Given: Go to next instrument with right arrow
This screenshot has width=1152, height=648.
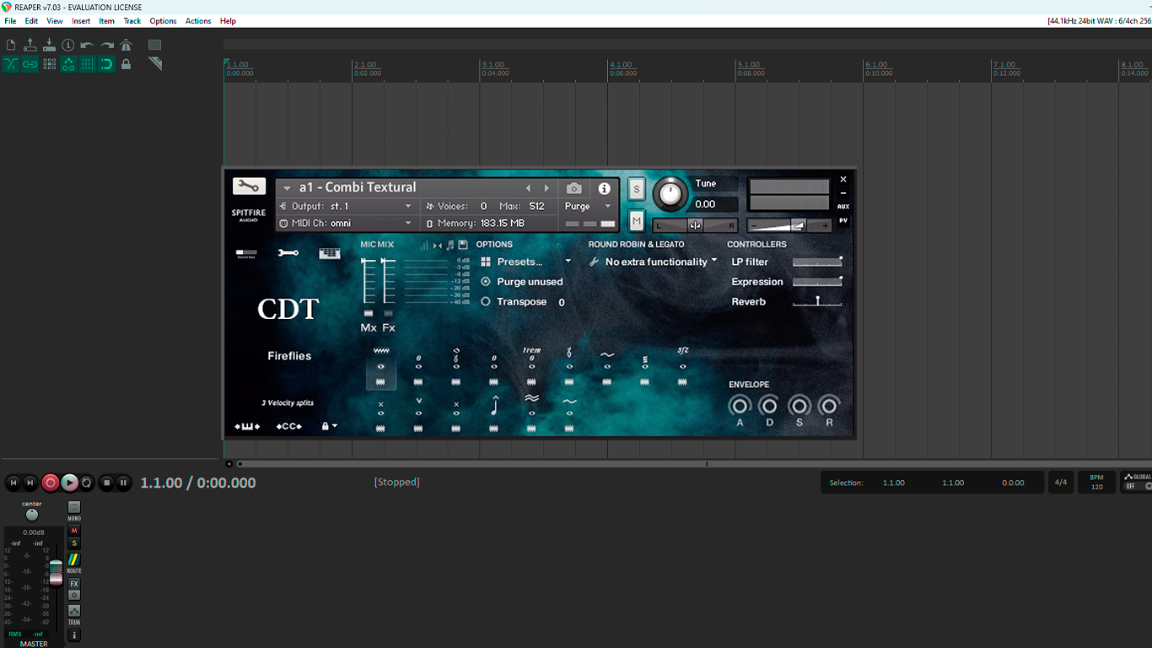Looking at the screenshot, I should point(546,188).
